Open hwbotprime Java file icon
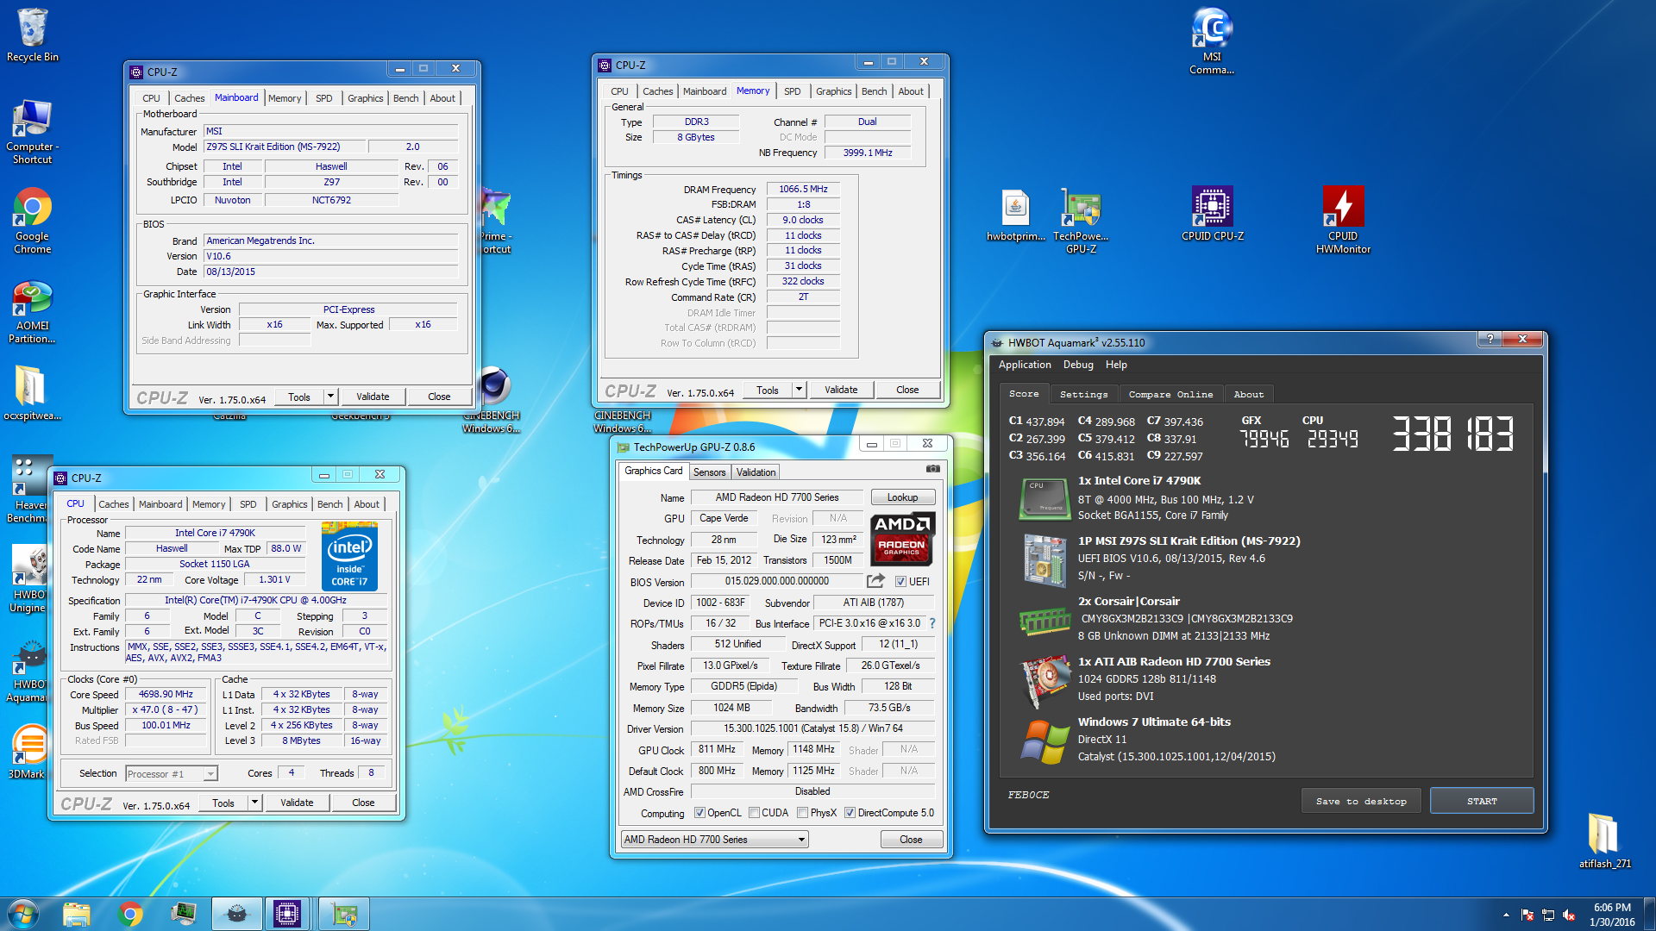Screen dimensions: 1656x931 (x=1016, y=216)
